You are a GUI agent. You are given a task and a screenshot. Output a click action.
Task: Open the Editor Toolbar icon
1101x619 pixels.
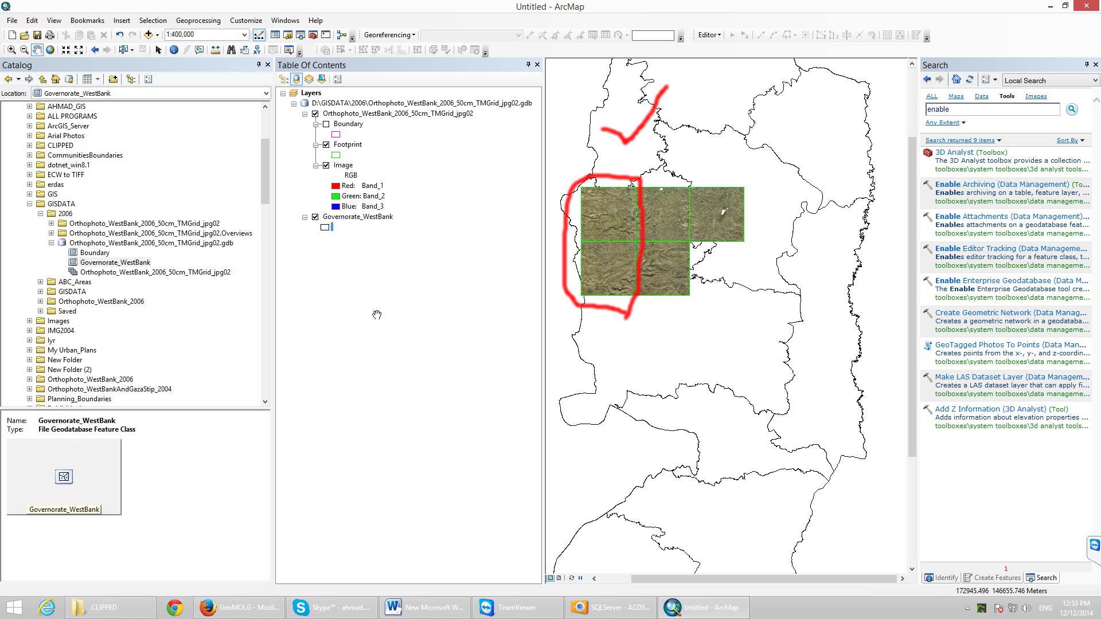259,35
